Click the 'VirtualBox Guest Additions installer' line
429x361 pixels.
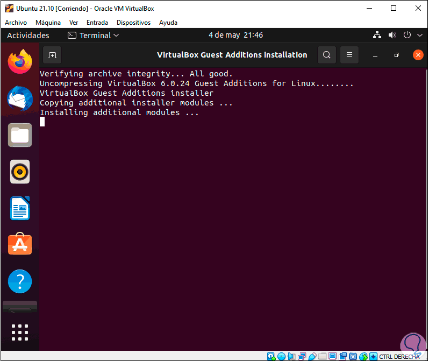(x=126, y=93)
